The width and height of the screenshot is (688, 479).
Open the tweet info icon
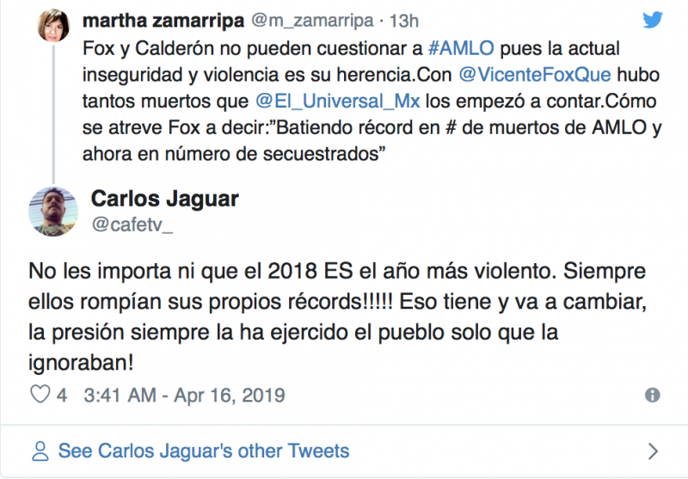[x=652, y=396]
